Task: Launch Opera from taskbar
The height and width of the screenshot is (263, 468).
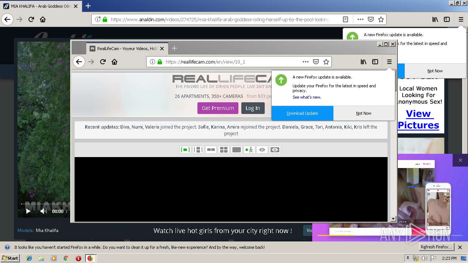Action: tap(78, 258)
